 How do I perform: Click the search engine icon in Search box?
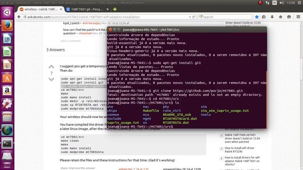[x=201, y=17]
